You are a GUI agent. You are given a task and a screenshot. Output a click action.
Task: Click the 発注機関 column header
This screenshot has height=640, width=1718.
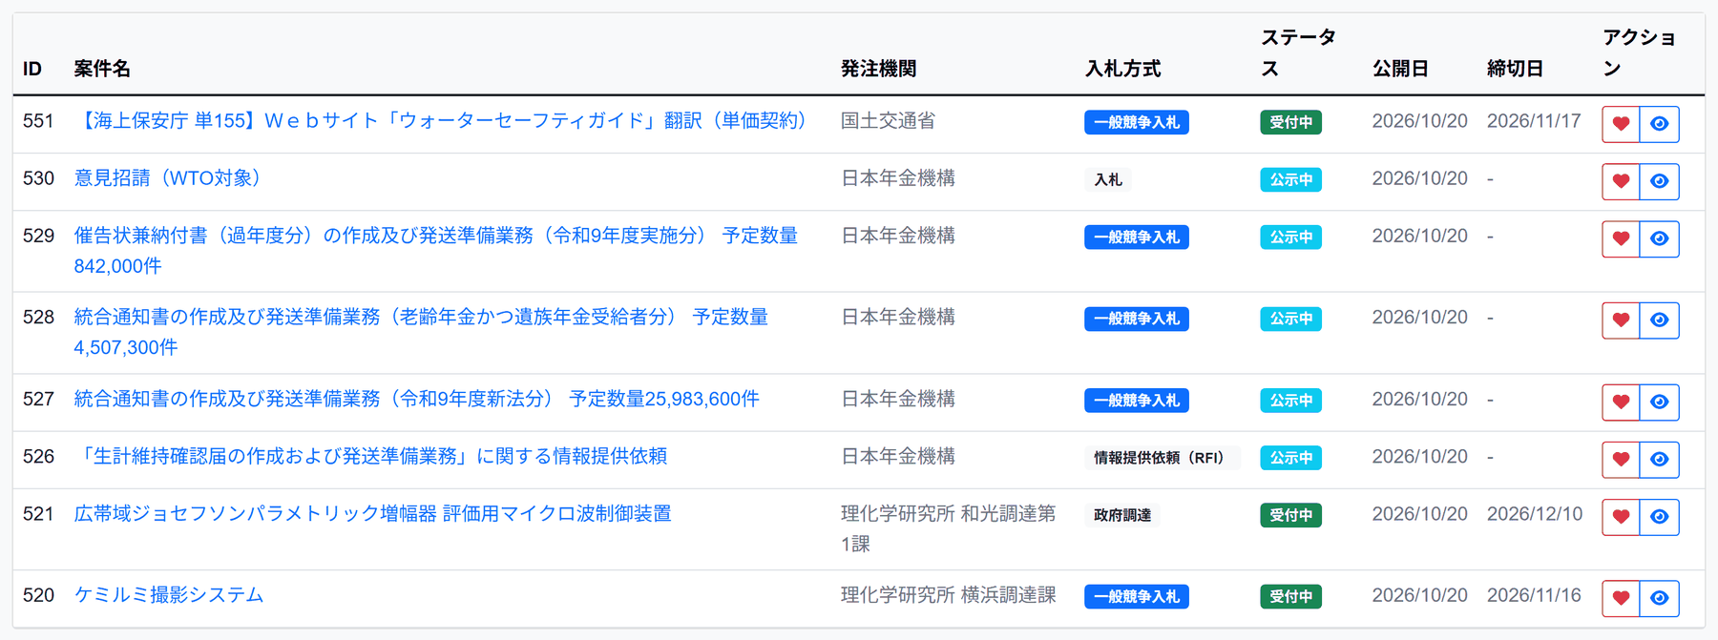click(x=878, y=69)
